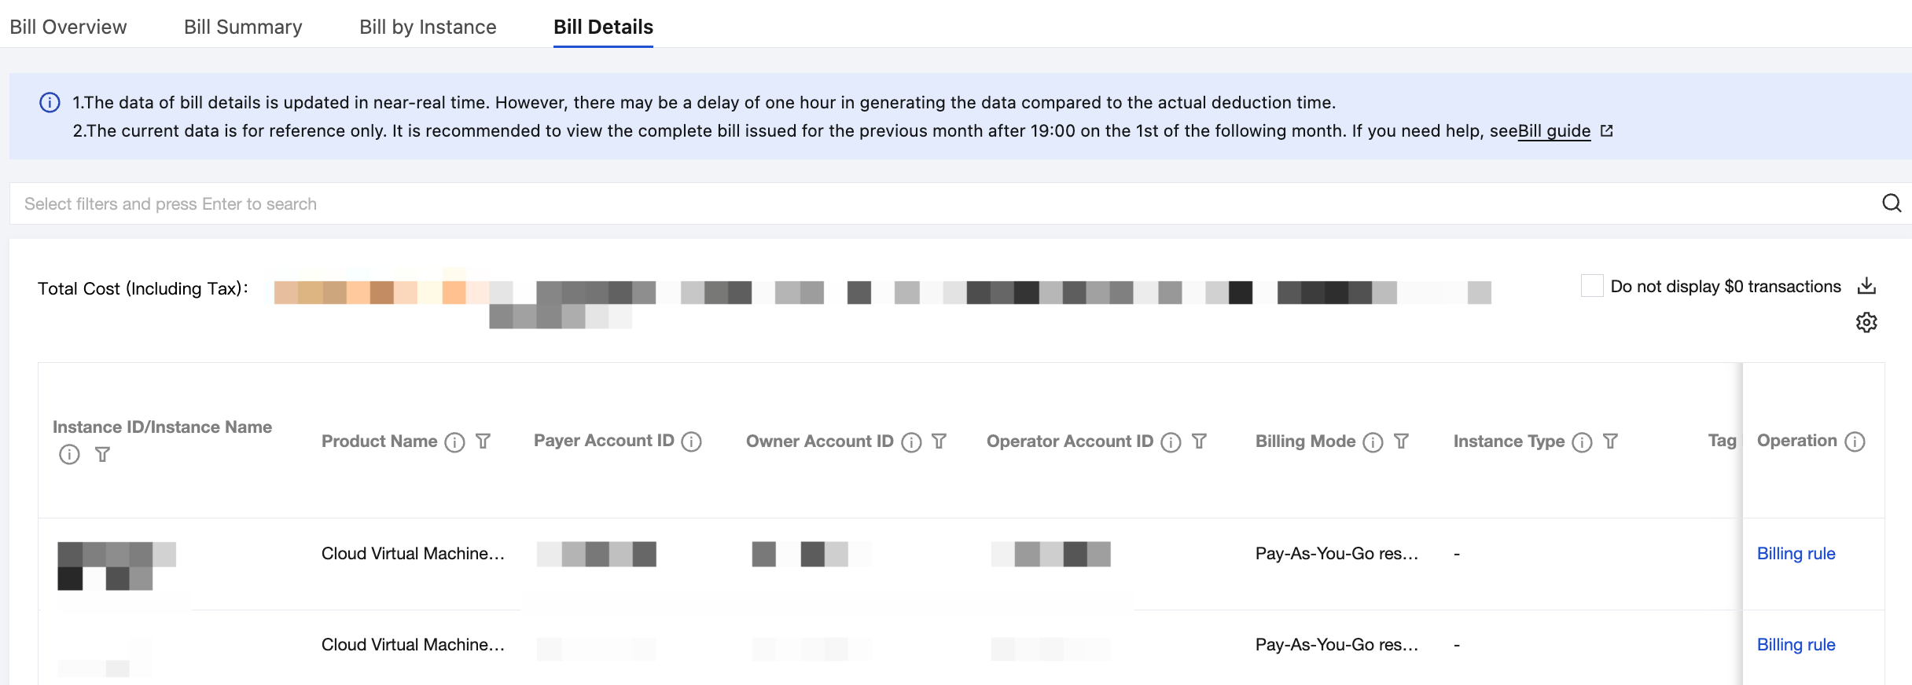The height and width of the screenshot is (685, 1912).
Task: Open Instance Type filter dropdown
Action: click(x=1610, y=441)
